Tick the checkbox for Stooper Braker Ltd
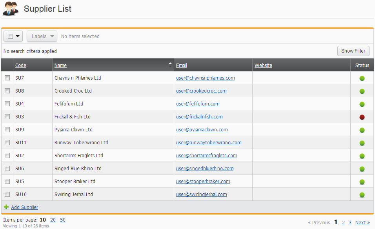Viewport: 375px width, 229px height. coord(7,181)
